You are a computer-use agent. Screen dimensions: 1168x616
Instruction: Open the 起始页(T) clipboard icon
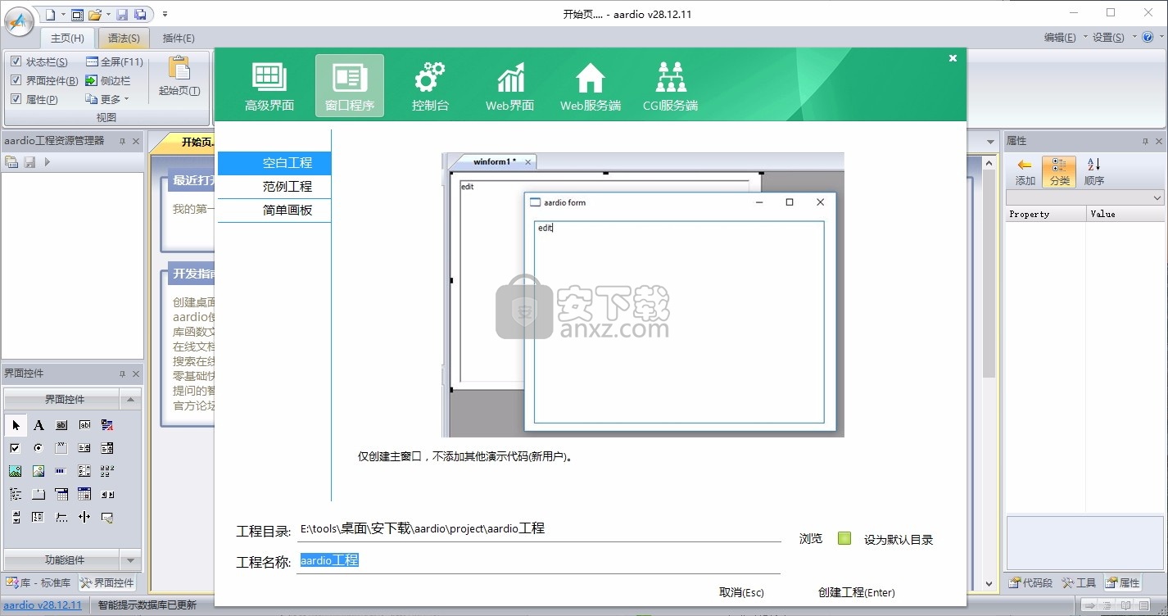pyautogui.click(x=179, y=76)
